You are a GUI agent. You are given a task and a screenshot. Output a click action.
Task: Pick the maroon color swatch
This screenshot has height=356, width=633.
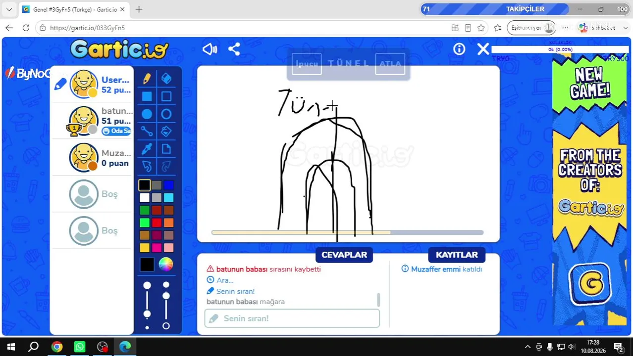(x=157, y=235)
